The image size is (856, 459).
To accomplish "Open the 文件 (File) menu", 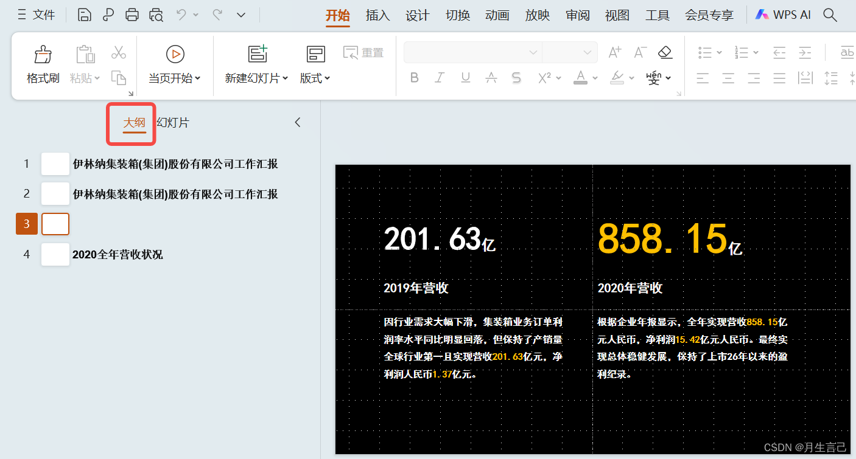I will [x=36, y=15].
